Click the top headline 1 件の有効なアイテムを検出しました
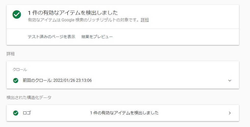 73,13
